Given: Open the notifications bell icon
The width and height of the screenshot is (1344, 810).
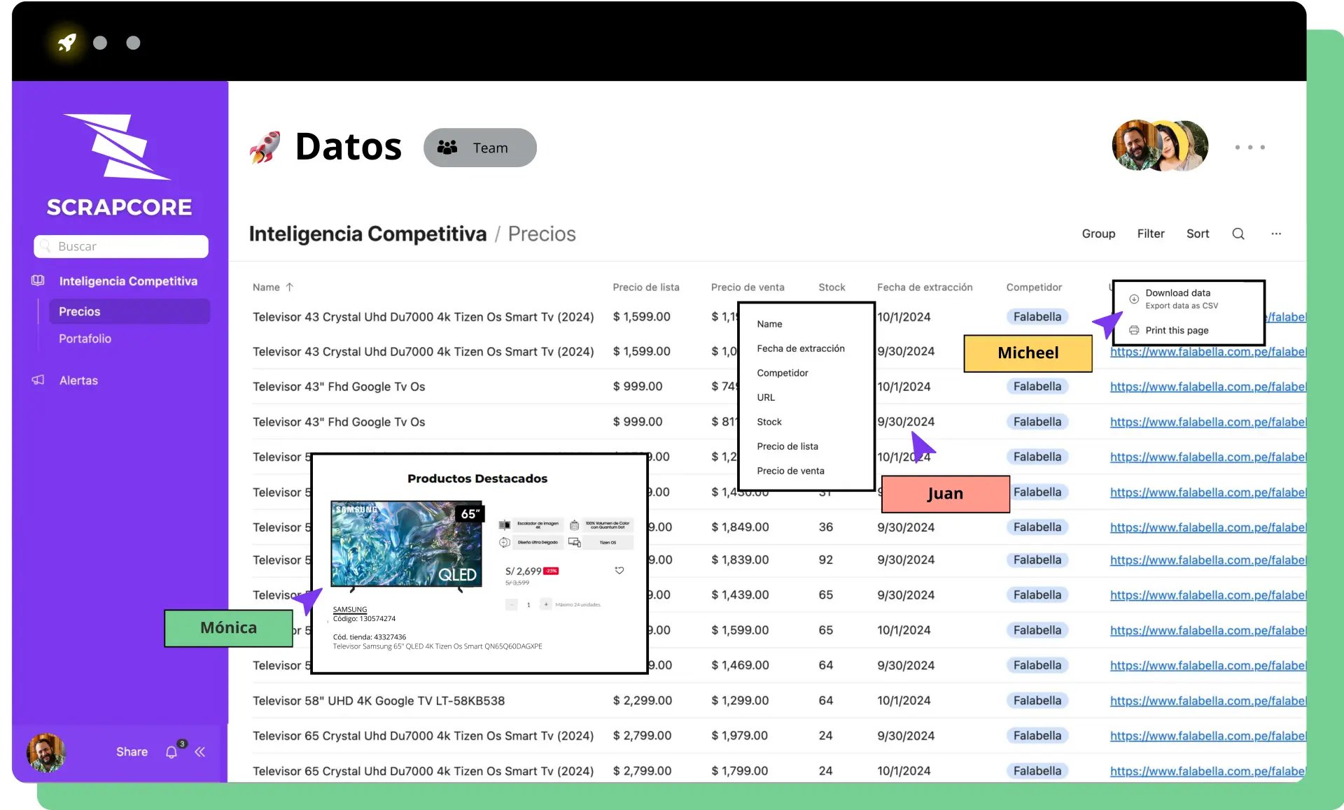Looking at the screenshot, I should (171, 752).
